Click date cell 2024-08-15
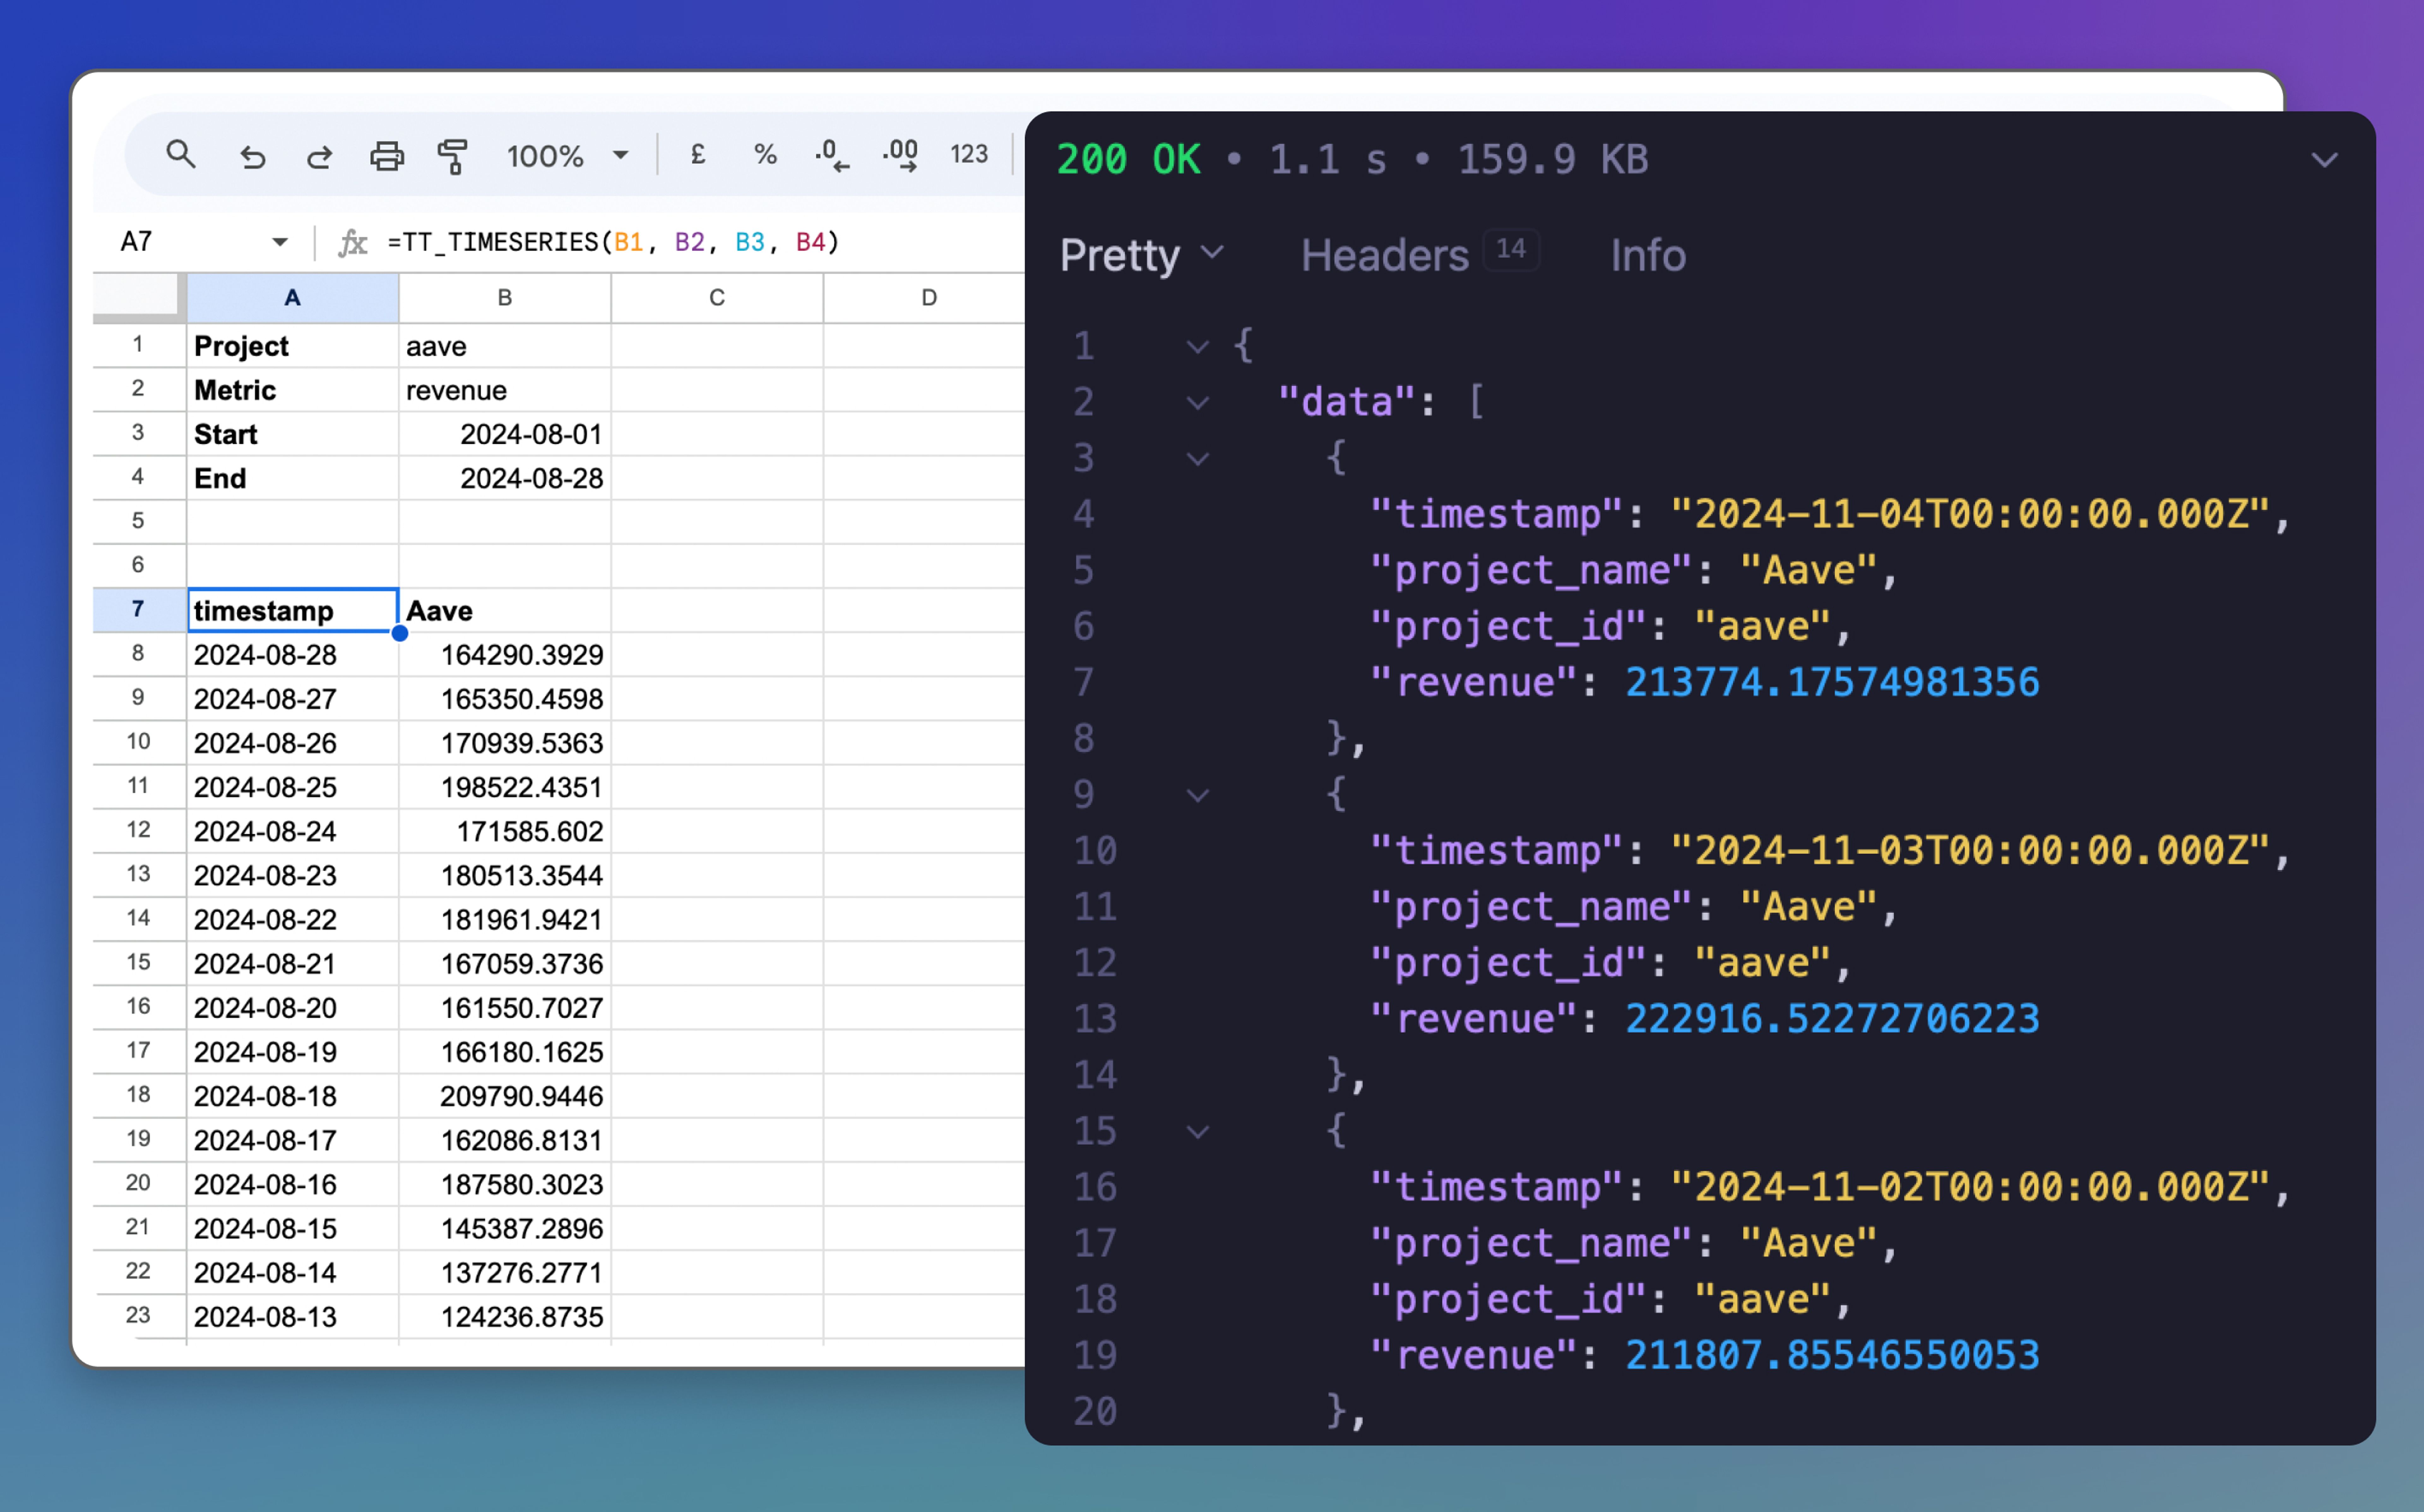 pyautogui.click(x=292, y=1228)
